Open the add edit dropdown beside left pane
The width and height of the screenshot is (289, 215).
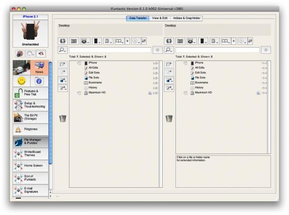pos(62,88)
